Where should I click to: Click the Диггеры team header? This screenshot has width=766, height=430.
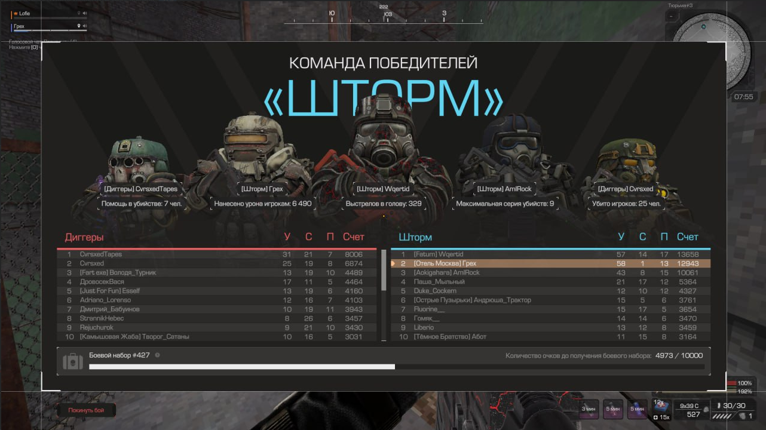(84, 237)
